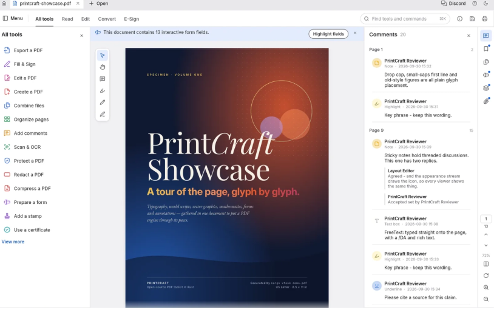Choose the Hand pan tool
Image resolution: width=494 pixels, height=315 pixels.
[x=103, y=67]
